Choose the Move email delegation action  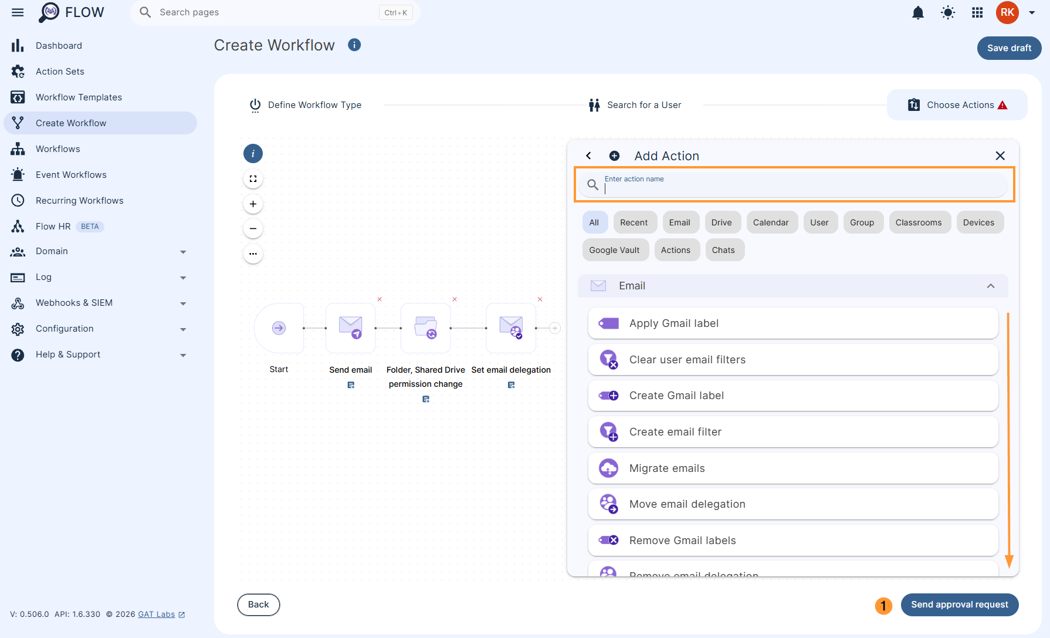(793, 504)
